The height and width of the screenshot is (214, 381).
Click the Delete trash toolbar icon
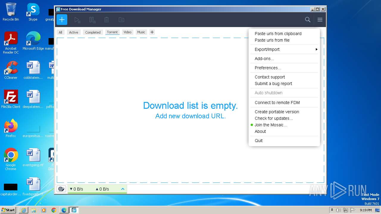coord(107,20)
